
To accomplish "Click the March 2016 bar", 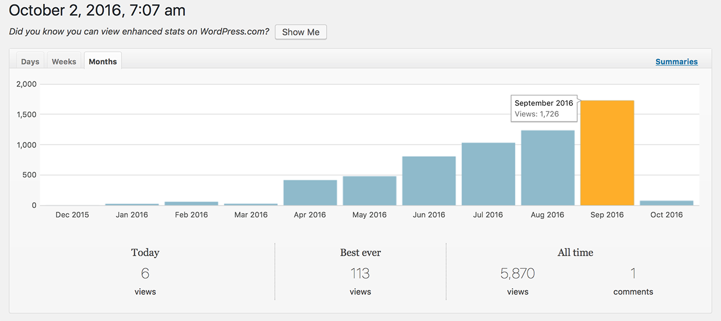I will (251, 205).
